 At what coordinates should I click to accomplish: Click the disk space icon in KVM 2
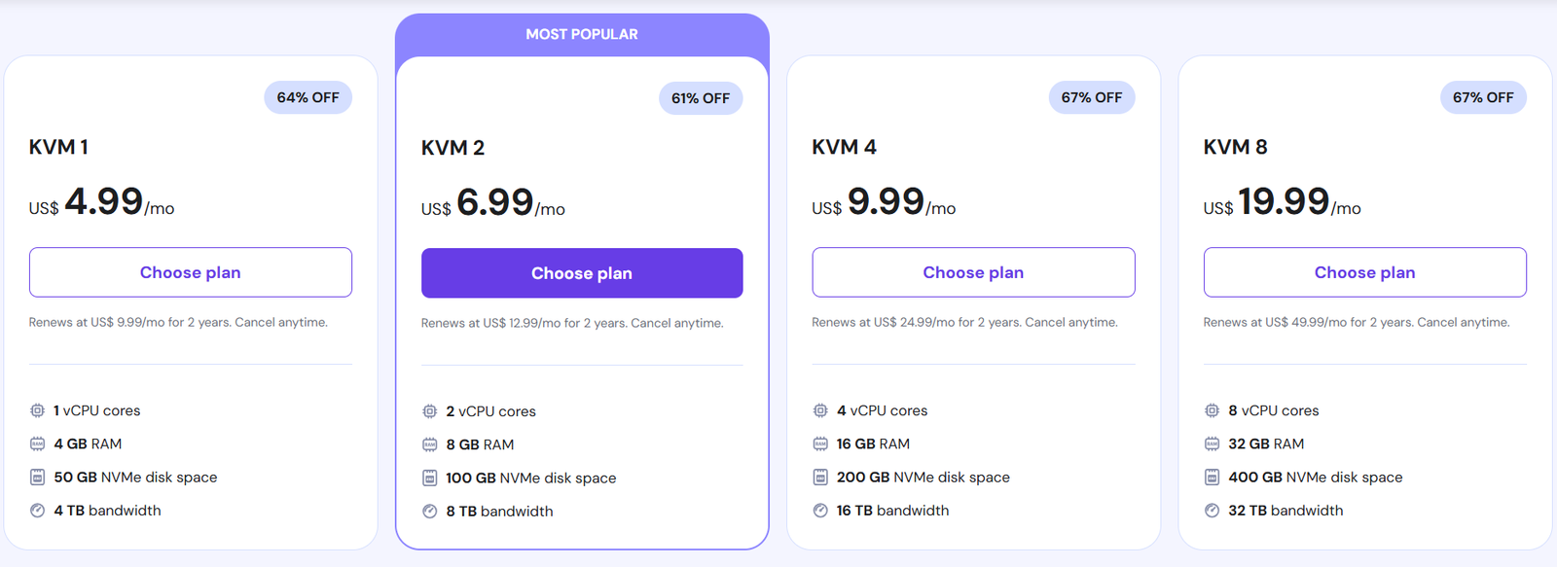(429, 478)
